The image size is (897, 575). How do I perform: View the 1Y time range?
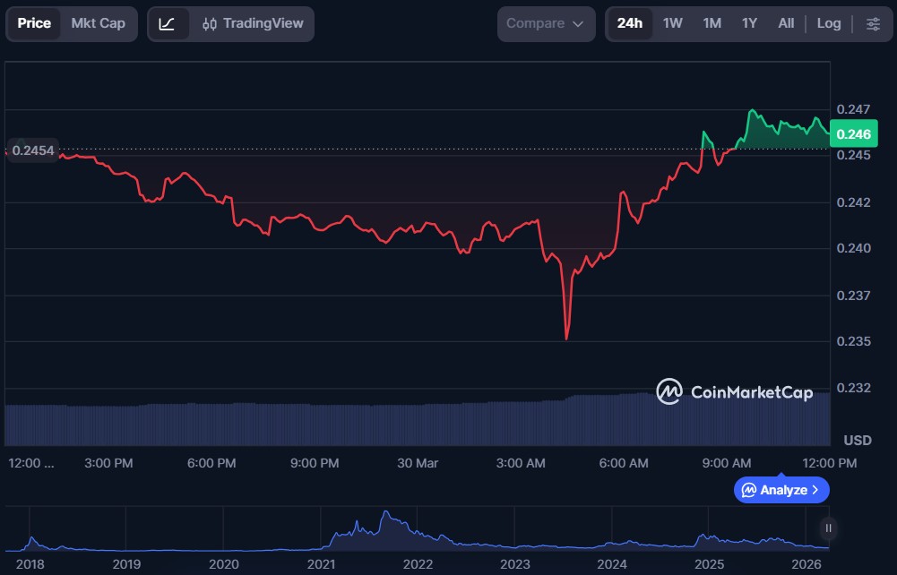point(750,23)
